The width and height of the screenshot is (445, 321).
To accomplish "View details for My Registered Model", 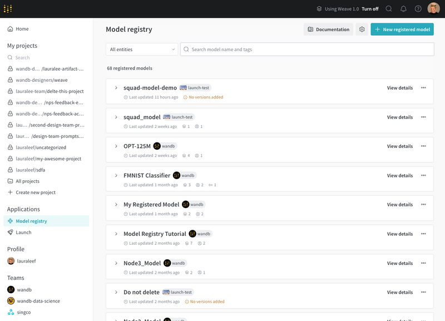I will pyautogui.click(x=399, y=204).
